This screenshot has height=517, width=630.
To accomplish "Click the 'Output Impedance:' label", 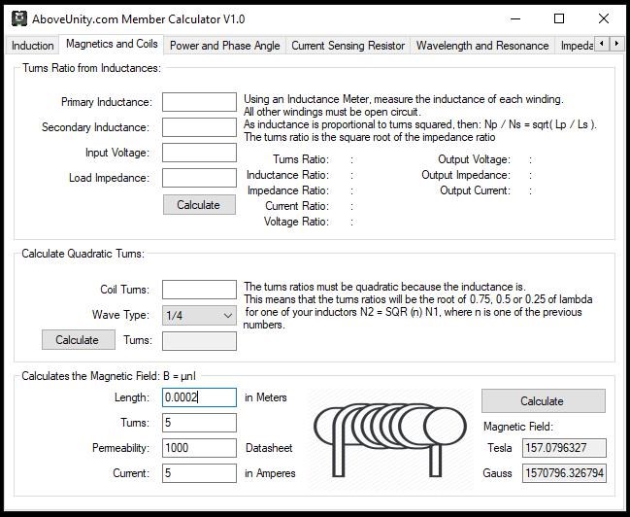I will click(466, 175).
